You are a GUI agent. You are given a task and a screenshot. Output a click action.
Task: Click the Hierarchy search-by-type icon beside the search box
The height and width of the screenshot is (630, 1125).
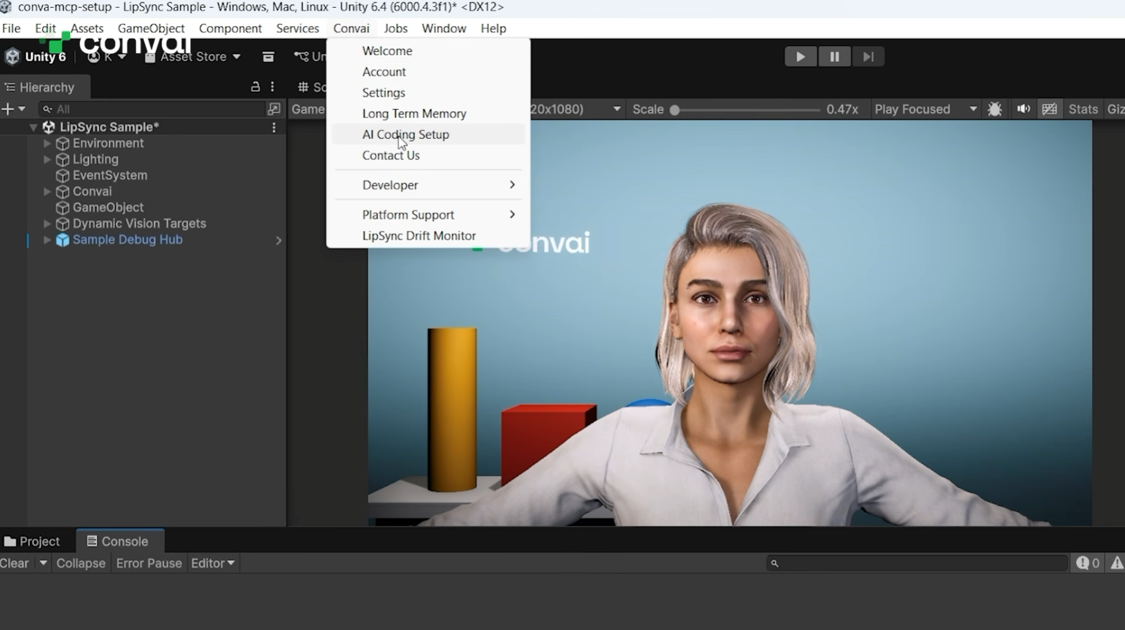click(274, 109)
